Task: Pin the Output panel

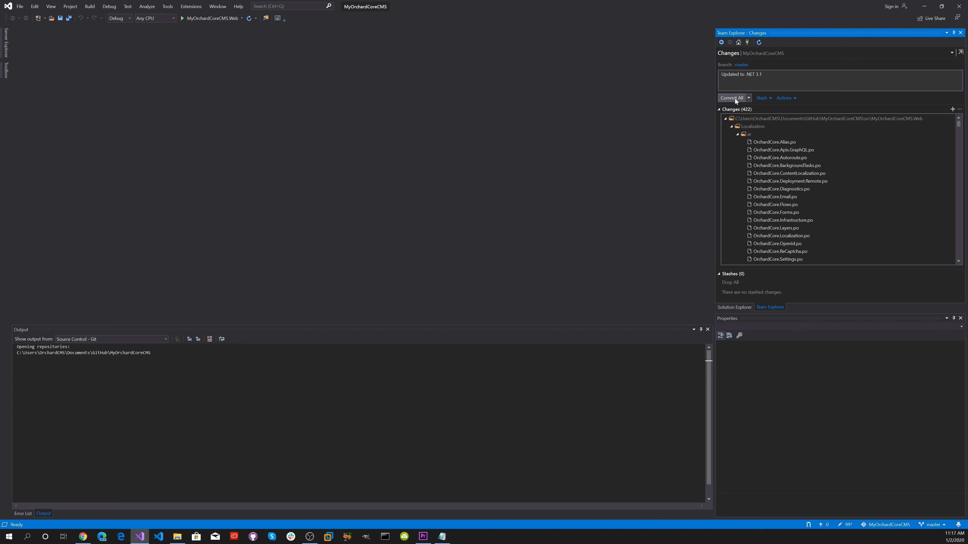Action: tap(701, 330)
